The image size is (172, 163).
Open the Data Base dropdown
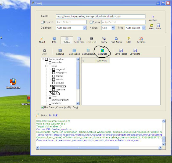[84, 28]
